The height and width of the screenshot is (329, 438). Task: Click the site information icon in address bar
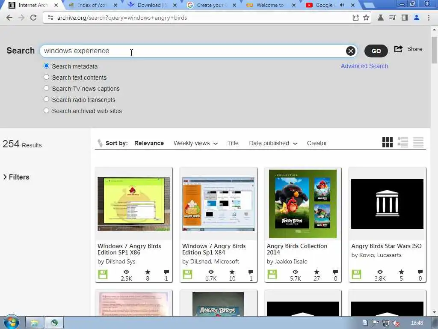tap(50, 18)
